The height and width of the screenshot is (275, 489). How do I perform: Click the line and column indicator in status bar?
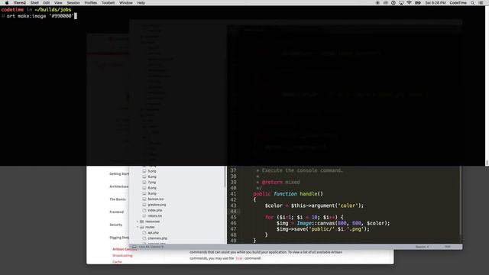point(151,247)
